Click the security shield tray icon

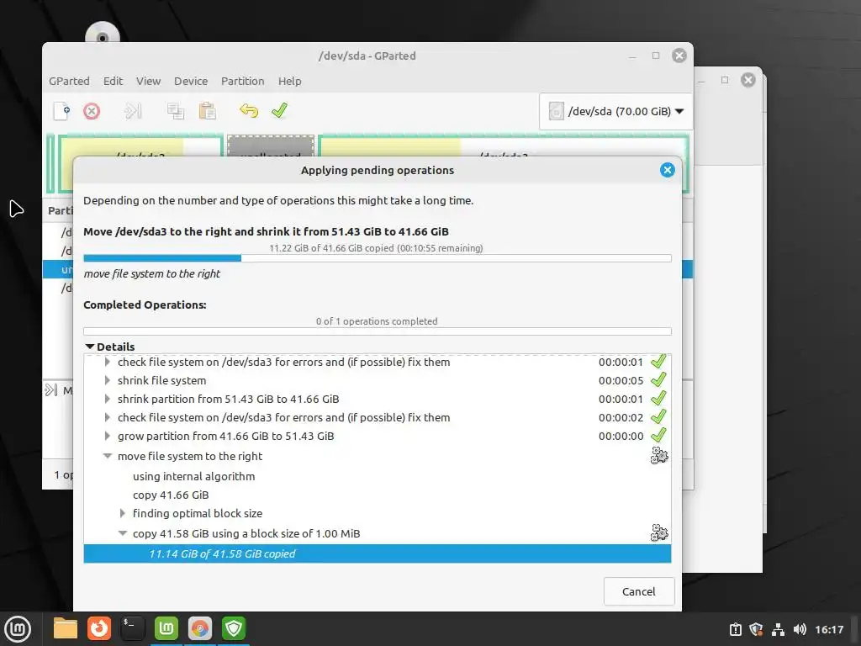pos(756,629)
